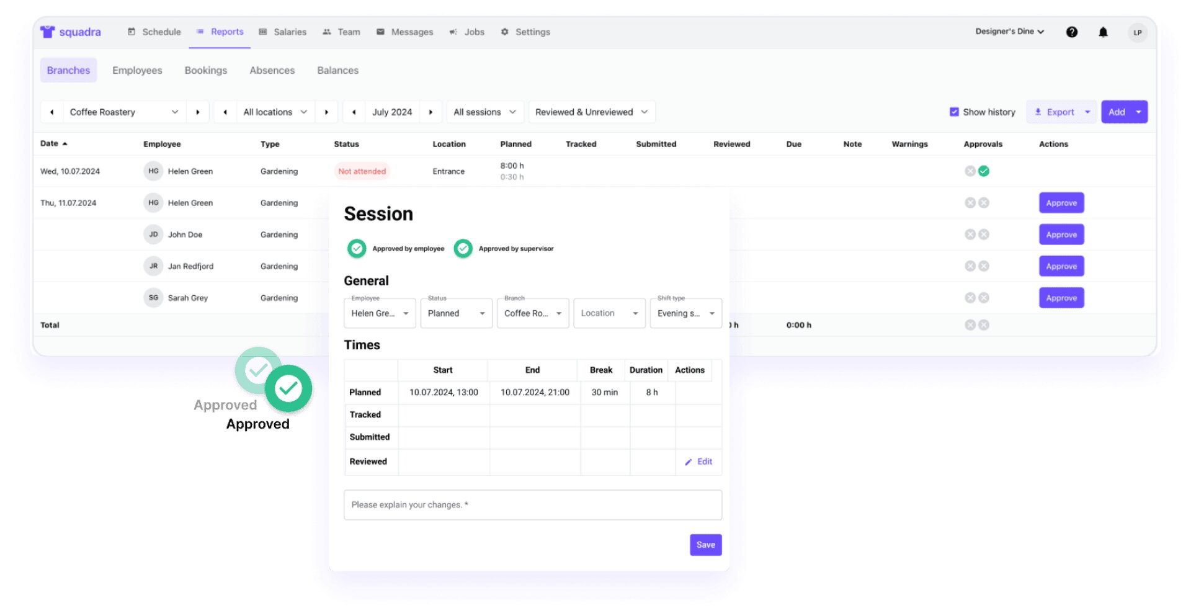This screenshot has height=616, width=1191.
Task: Click the pencil icon beside Edit
Action: [x=688, y=462]
